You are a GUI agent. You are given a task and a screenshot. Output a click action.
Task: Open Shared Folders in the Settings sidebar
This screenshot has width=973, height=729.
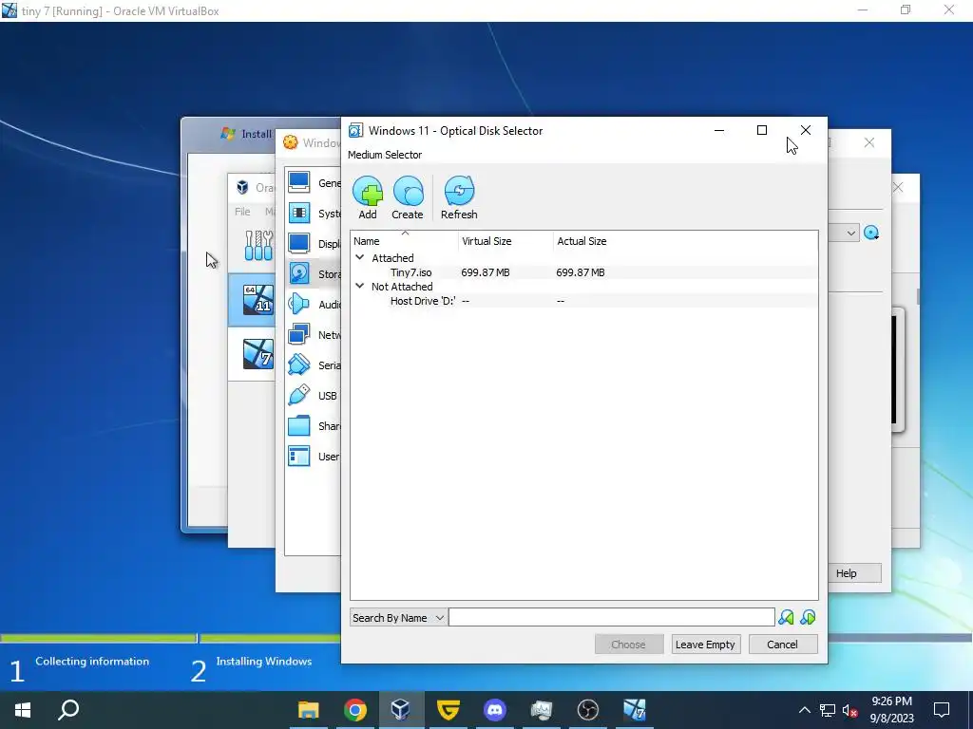click(x=314, y=426)
